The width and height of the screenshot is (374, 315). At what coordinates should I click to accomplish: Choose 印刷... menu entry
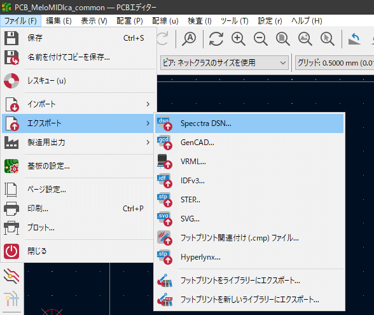pos(78,209)
